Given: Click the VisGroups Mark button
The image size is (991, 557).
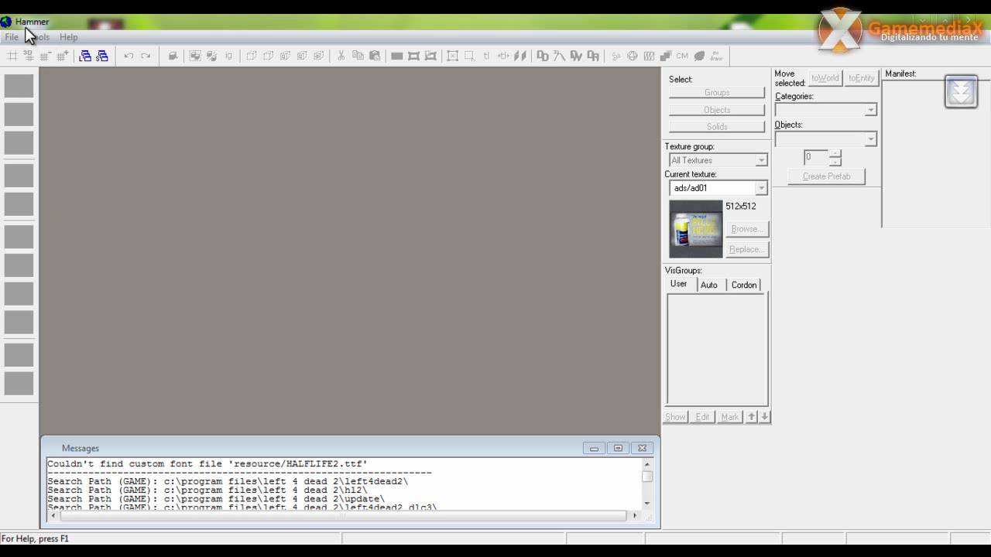Looking at the screenshot, I should coord(730,417).
